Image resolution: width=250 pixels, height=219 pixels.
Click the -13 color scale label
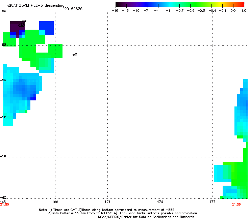click(125, 11)
